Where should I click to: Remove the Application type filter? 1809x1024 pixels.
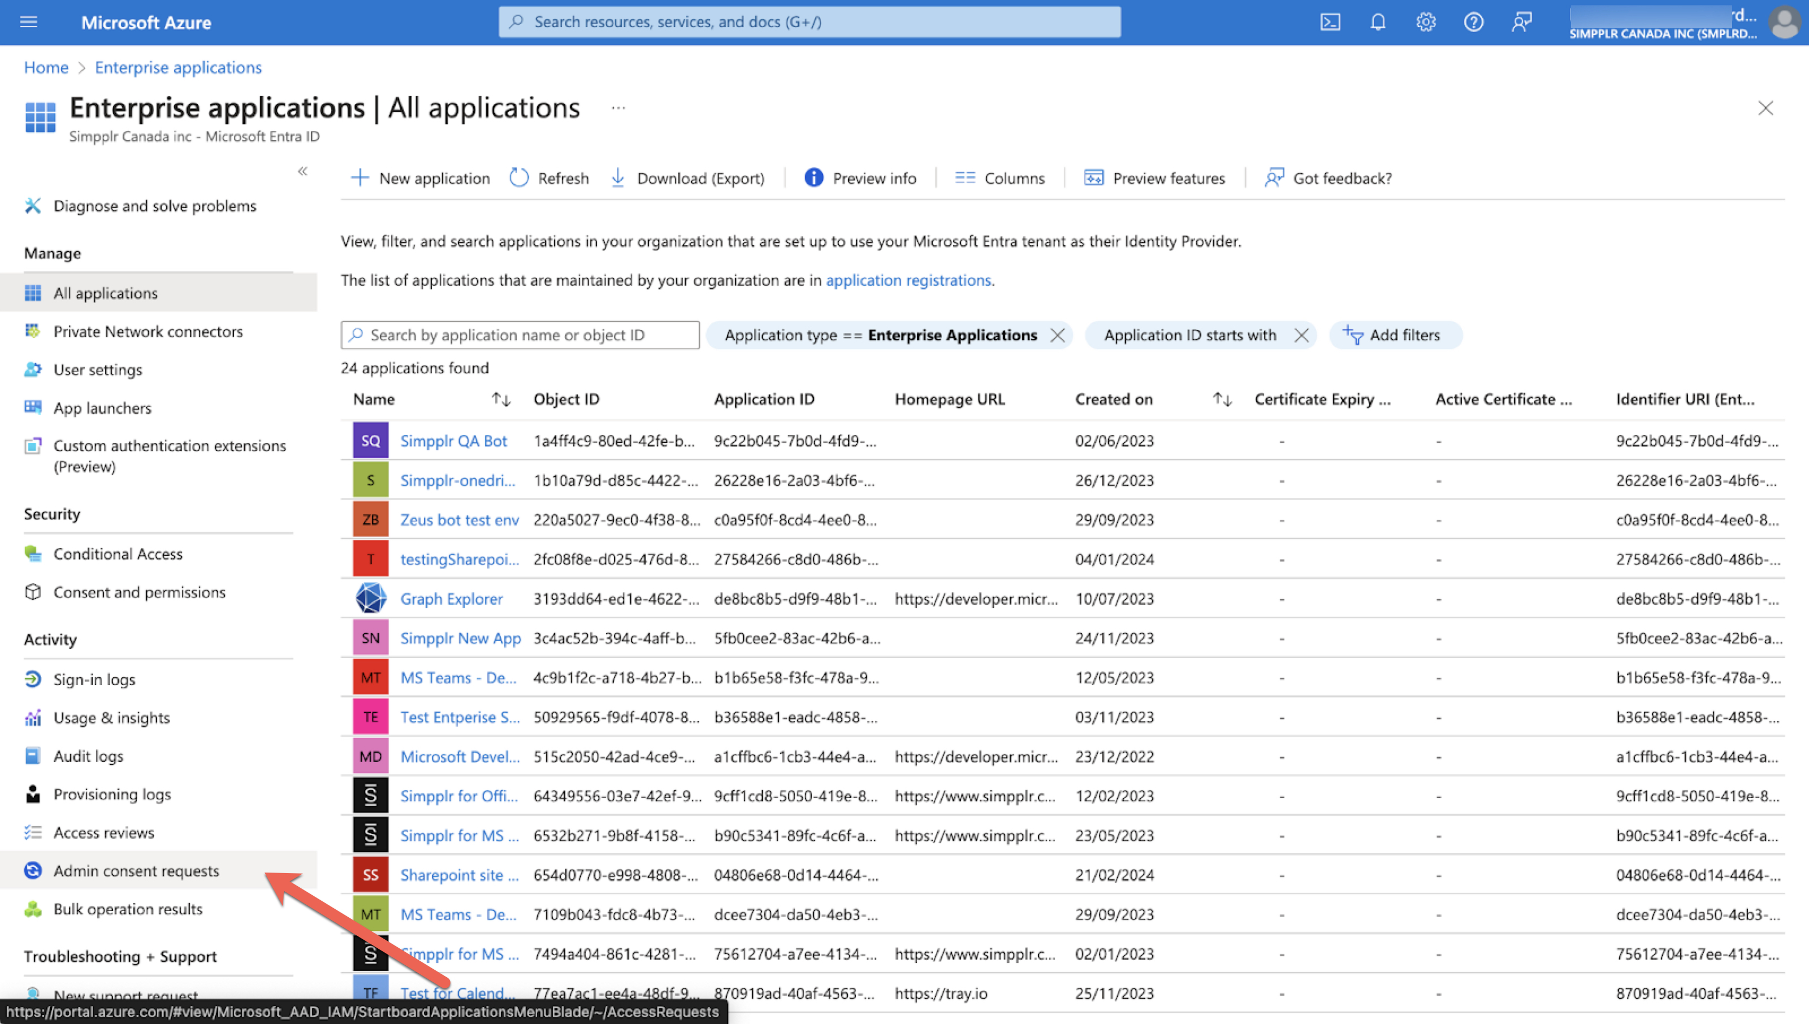[x=1057, y=335]
